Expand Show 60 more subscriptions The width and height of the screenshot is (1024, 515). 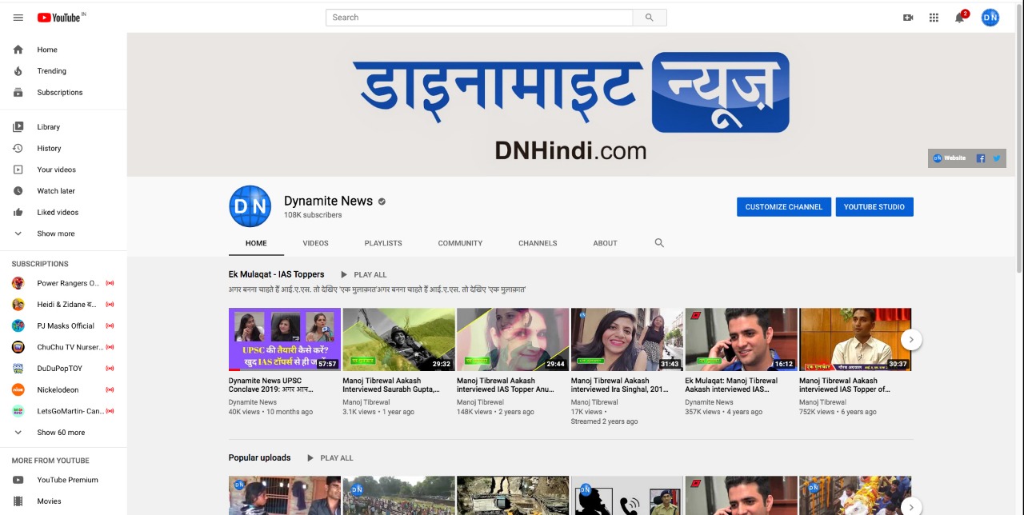click(63, 433)
